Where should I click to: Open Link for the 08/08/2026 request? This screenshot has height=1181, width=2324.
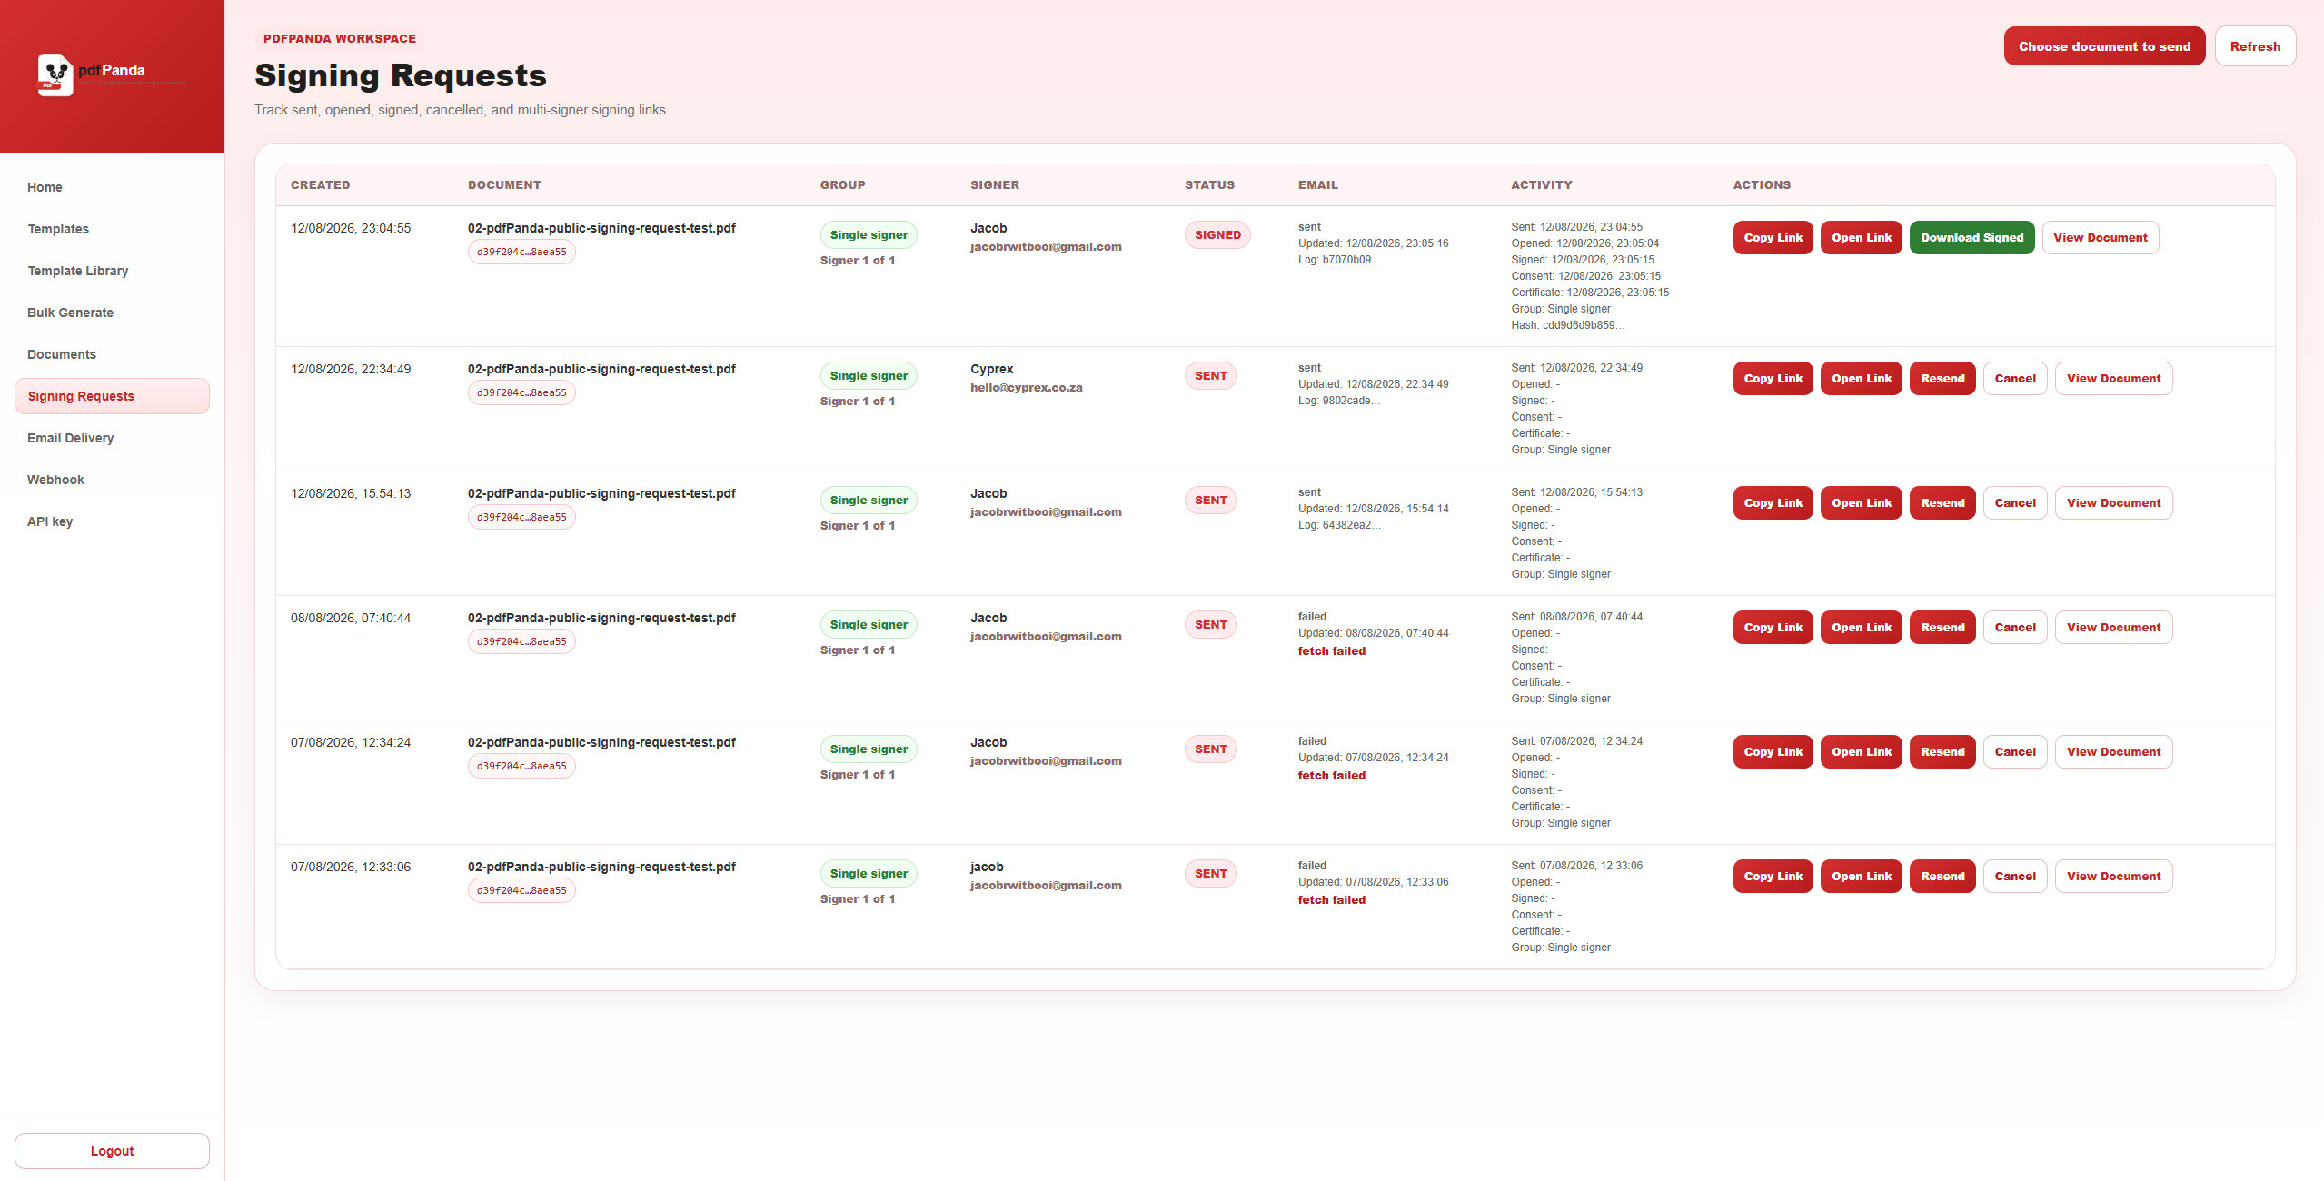1861,628
